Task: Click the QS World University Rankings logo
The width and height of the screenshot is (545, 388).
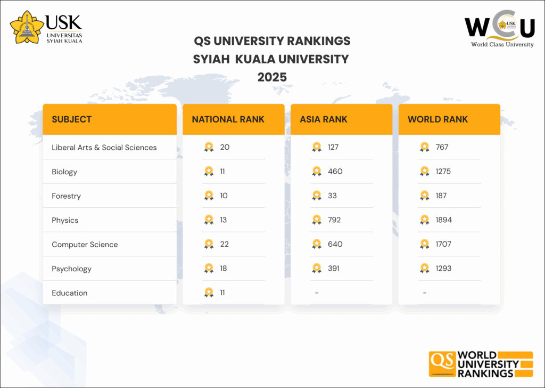Action: pos(481,365)
